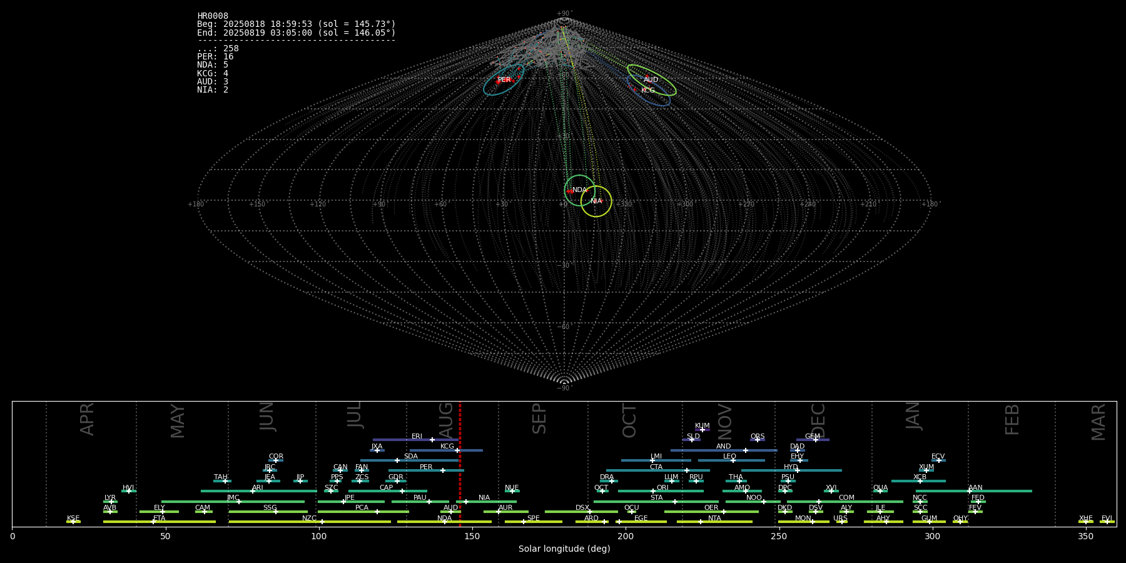This screenshot has width=1126, height=563.
Task: Click the COM shower label in timeline
Action: tap(846, 498)
